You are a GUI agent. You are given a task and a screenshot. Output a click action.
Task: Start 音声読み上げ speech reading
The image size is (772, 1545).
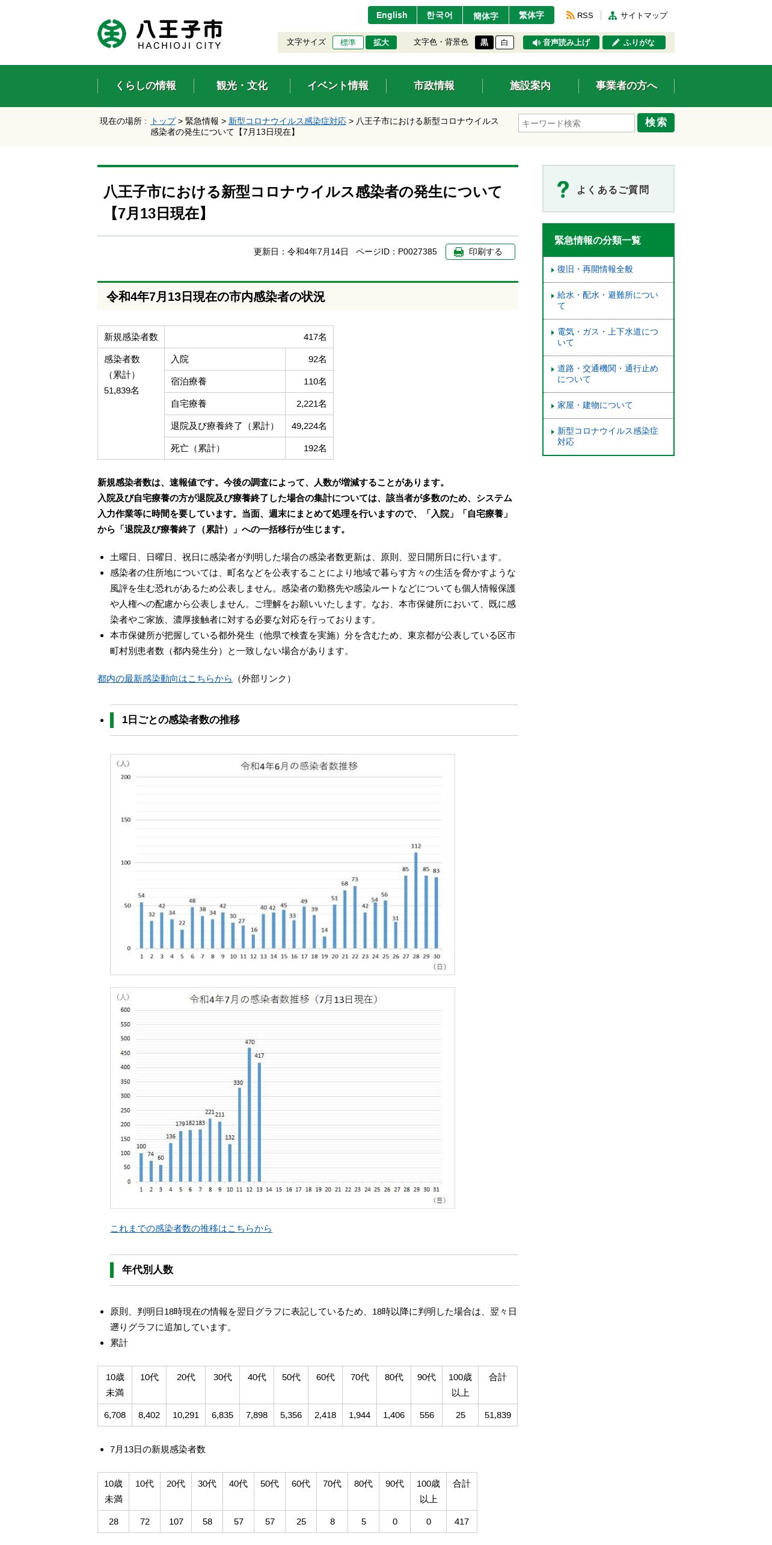click(x=561, y=43)
